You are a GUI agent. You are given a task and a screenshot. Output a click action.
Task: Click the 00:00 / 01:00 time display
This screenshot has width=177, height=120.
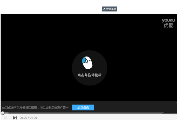pos(28,118)
